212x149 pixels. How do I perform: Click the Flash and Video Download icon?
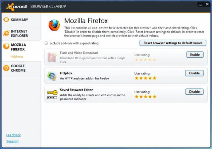(52, 57)
